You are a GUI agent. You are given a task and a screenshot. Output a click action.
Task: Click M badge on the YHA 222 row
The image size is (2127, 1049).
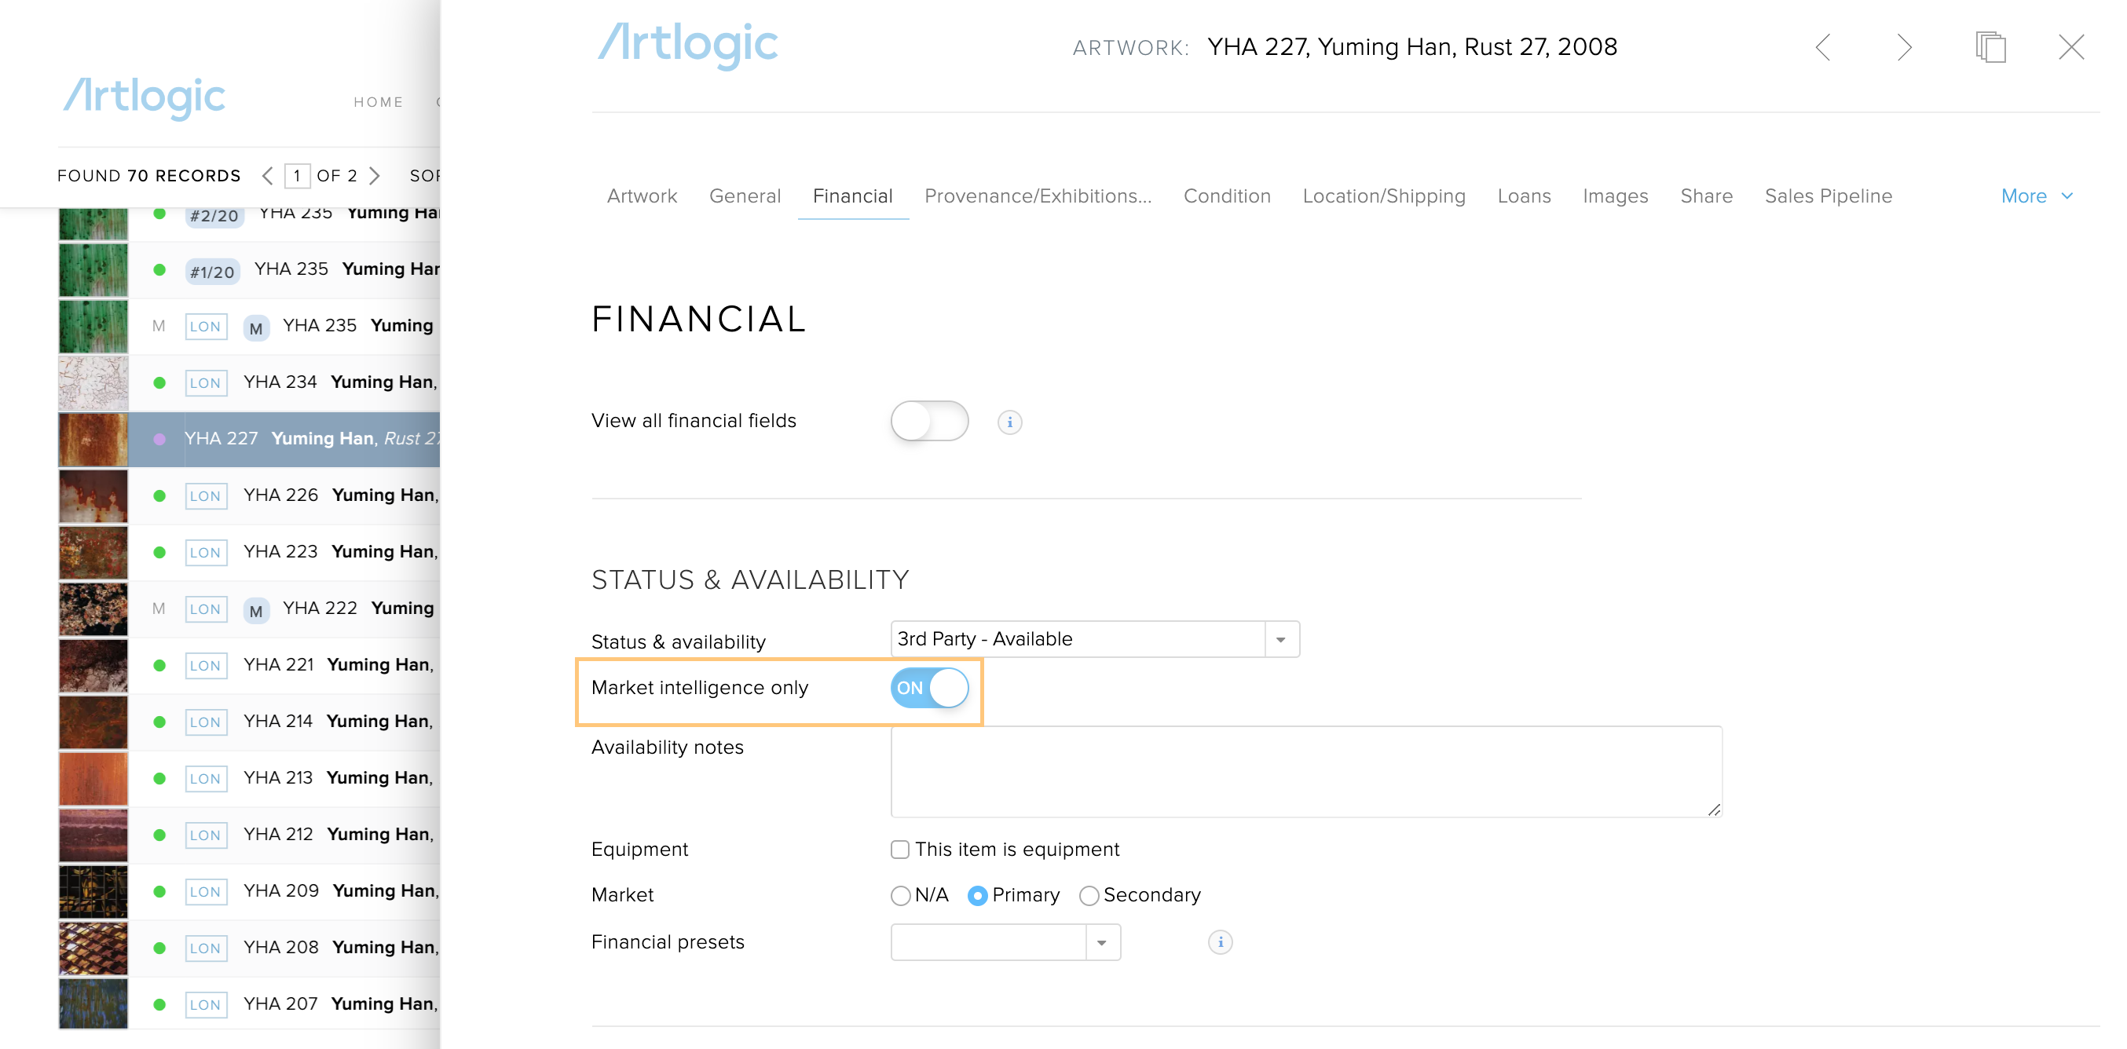click(x=256, y=611)
